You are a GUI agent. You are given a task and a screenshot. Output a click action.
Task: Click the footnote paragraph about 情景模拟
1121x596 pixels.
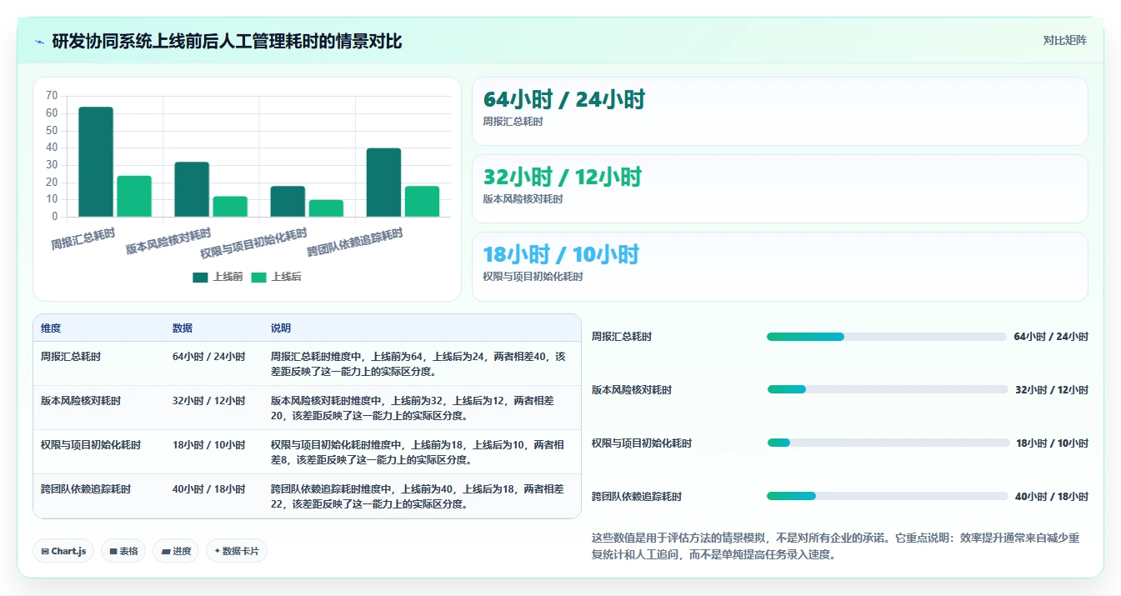point(835,546)
